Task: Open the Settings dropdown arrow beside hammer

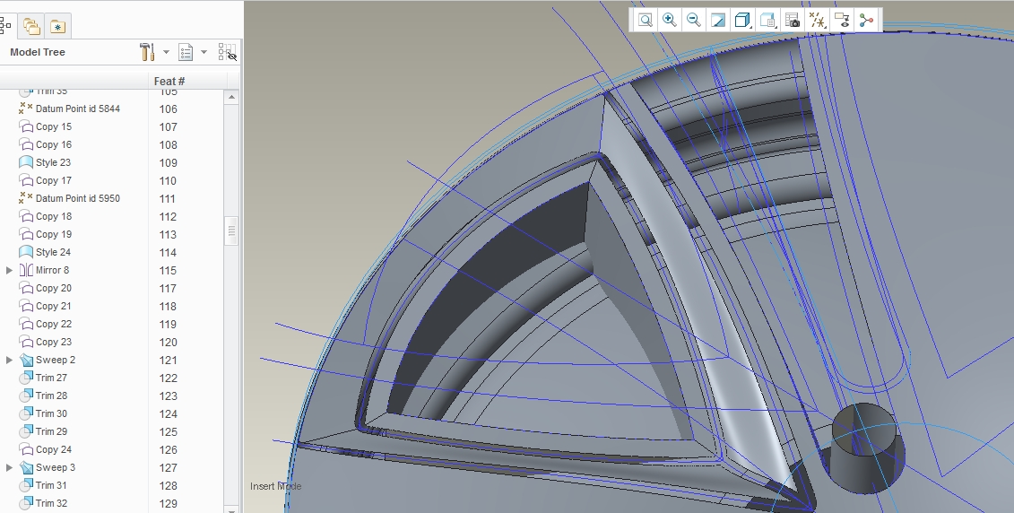Action: (166, 52)
